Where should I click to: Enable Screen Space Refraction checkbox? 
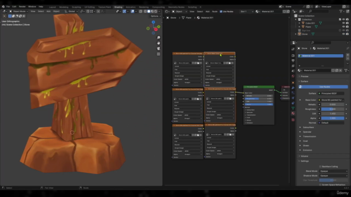320,185
